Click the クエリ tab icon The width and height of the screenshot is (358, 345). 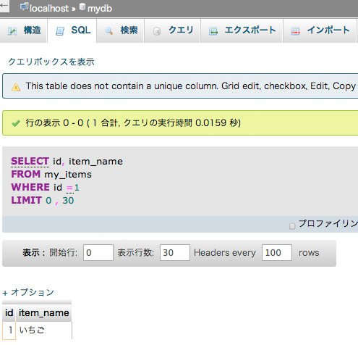pyautogui.click(x=157, y=31)
